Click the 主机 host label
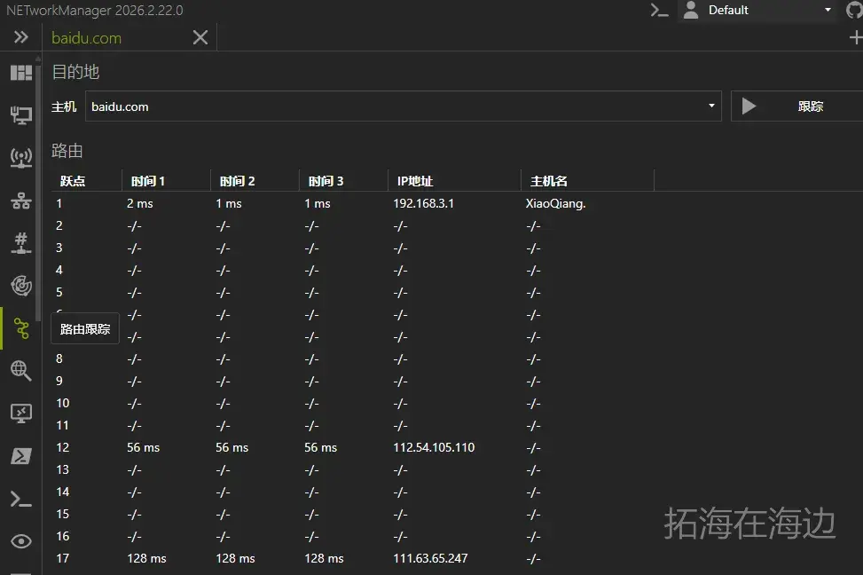863x575 pixels. tap(64, 106)
